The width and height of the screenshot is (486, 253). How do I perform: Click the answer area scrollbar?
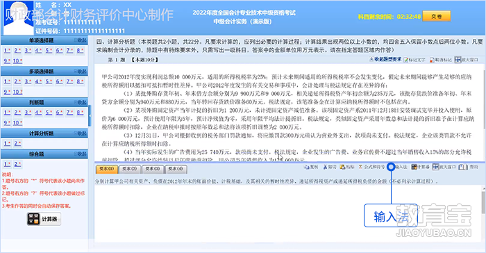(483, 214)
